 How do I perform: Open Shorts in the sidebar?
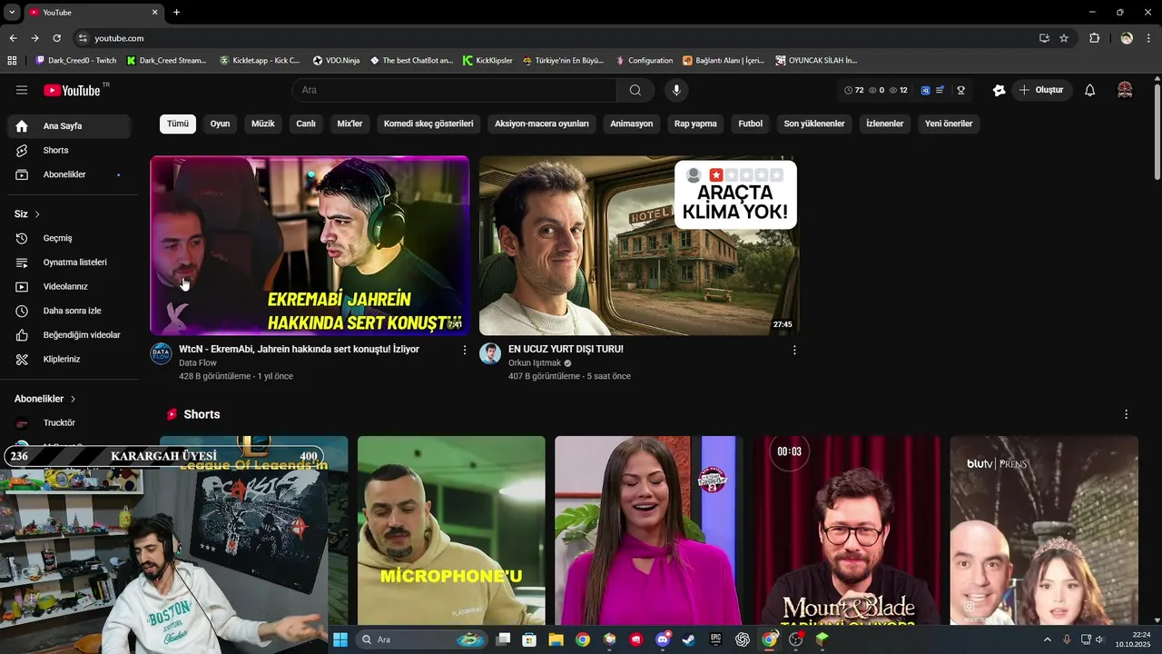point(69,150)
